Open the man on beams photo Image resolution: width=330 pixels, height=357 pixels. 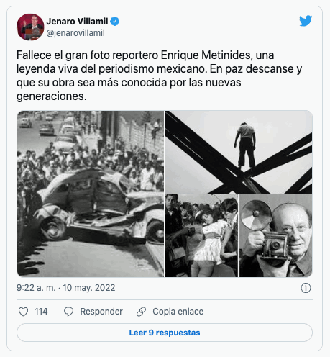pos(239,152)
